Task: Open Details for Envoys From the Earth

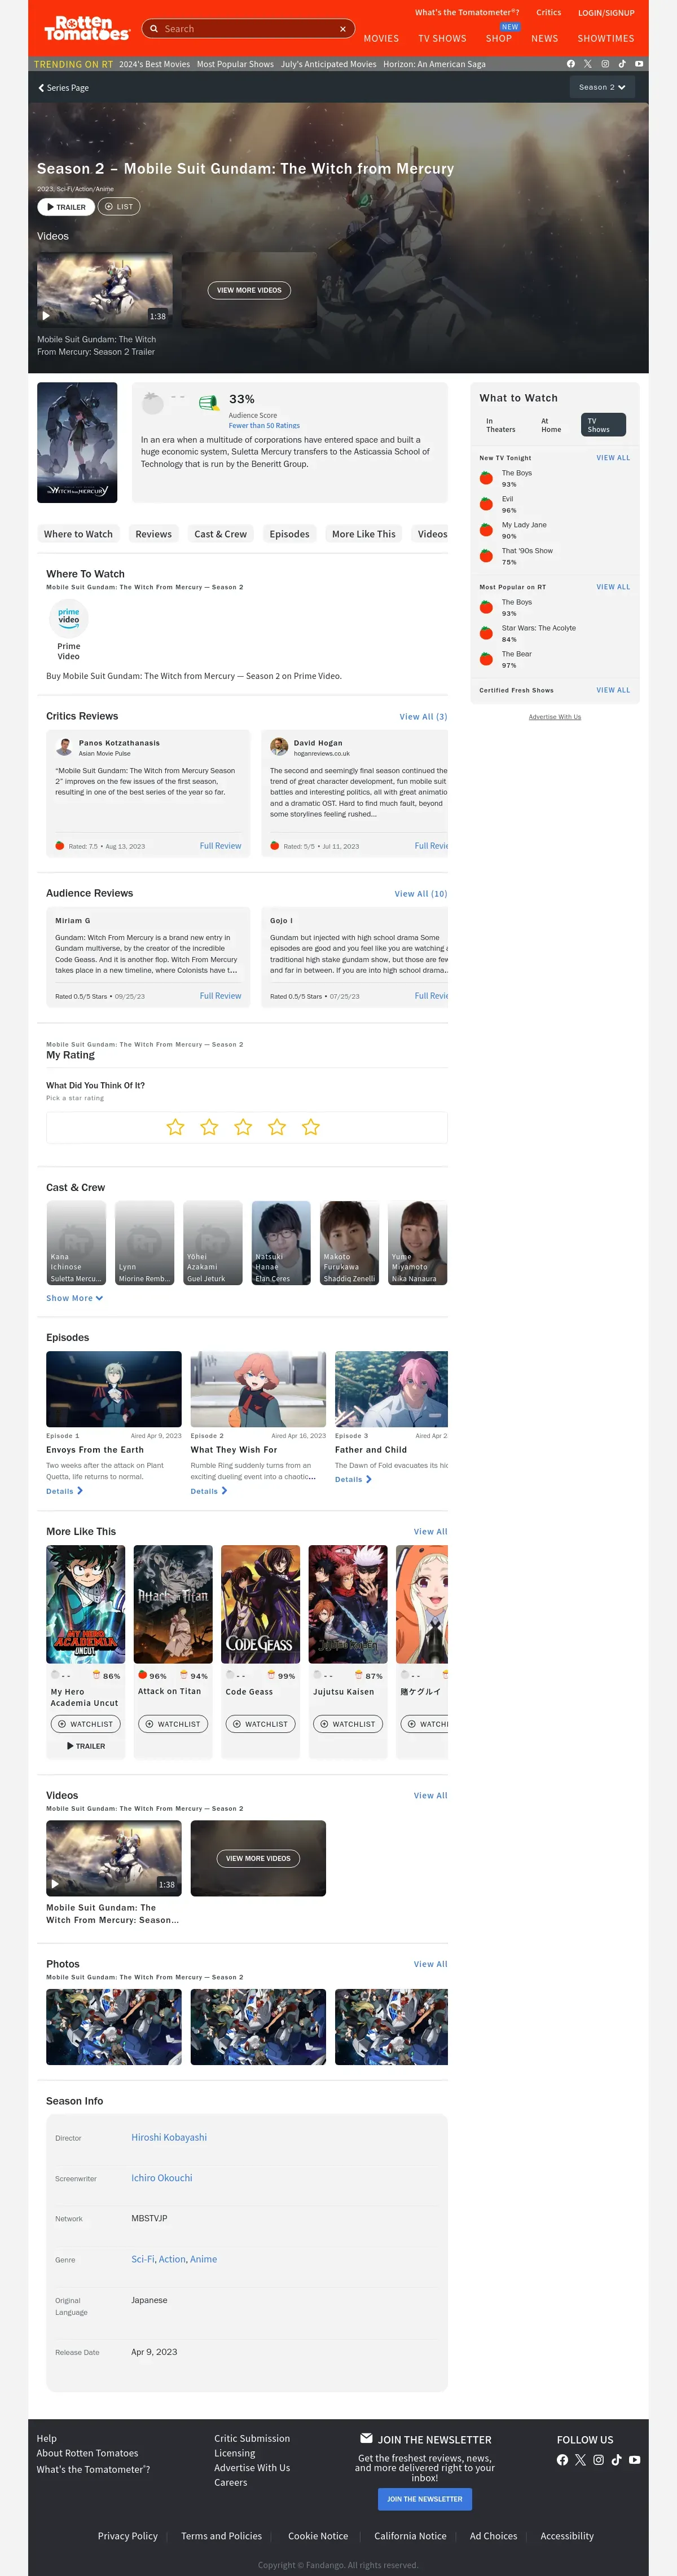Action: pos(64,1491)
